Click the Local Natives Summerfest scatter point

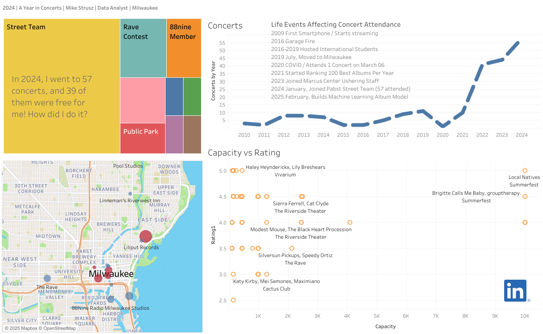[x=525, y=171]
